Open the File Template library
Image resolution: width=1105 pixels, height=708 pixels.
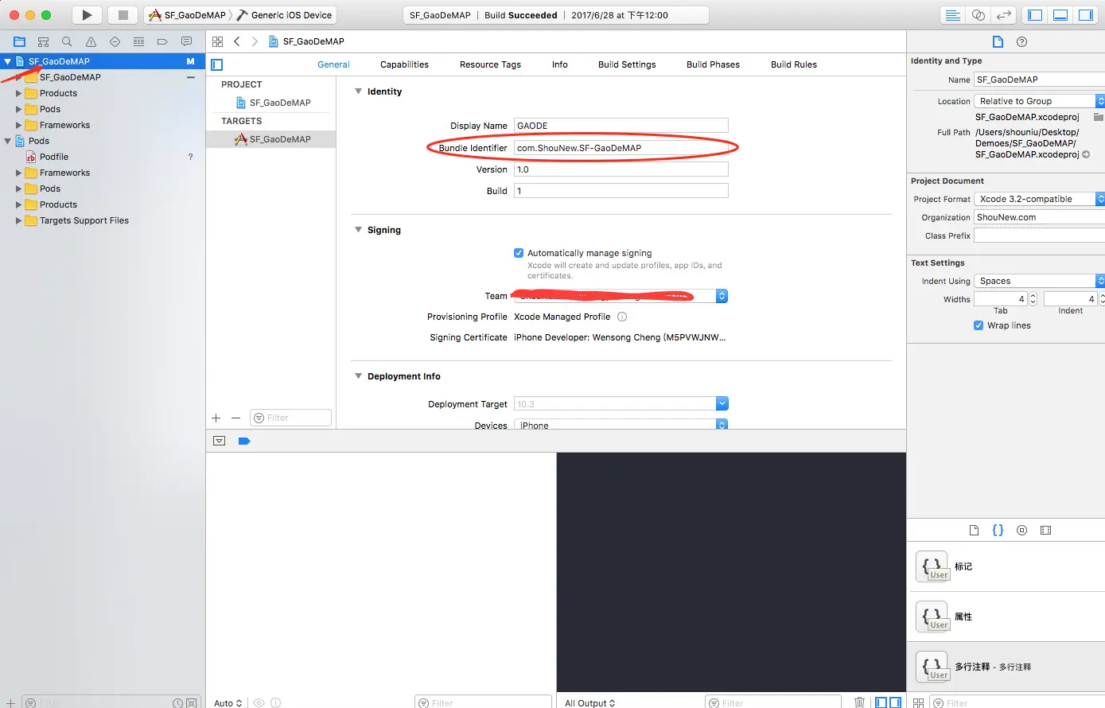pos(974,531)
